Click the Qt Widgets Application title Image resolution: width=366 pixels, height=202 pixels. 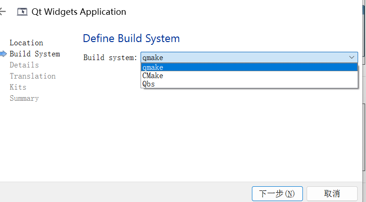point(79,12)
